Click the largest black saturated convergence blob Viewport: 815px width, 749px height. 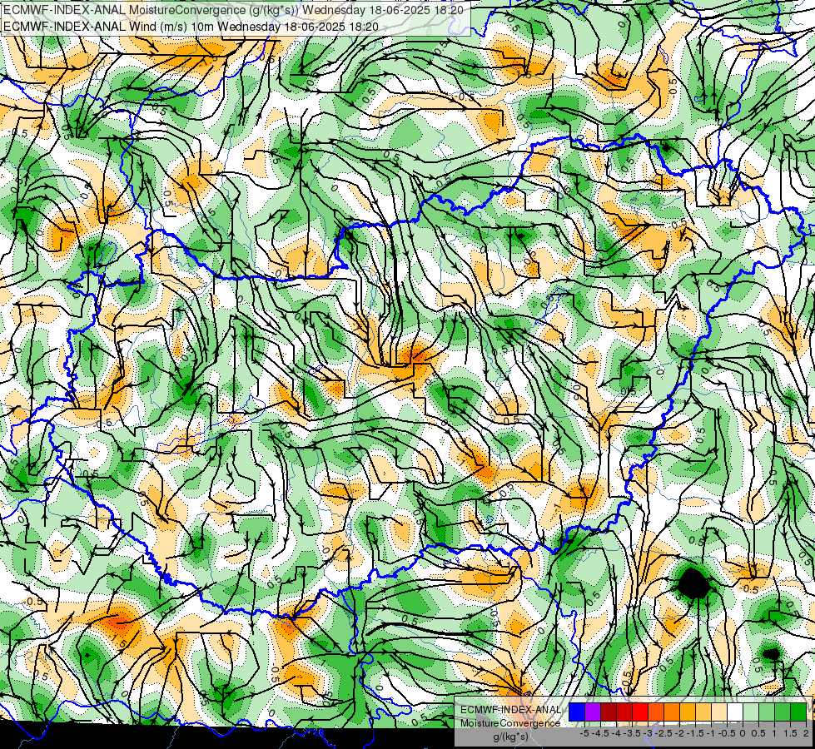(693, 583)
